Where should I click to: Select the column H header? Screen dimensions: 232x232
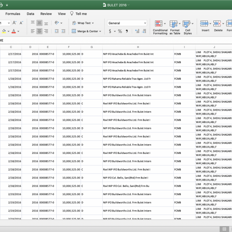tap(138, 47)
